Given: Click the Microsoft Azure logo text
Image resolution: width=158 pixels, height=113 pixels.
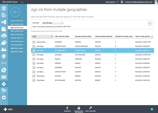Looking at the screenshot, I should 10,2.
